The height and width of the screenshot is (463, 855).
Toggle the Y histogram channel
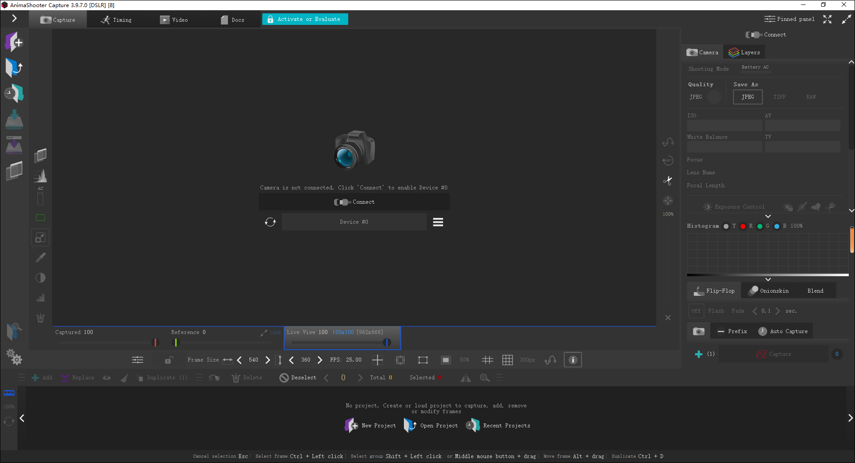[x=726, y=226]
